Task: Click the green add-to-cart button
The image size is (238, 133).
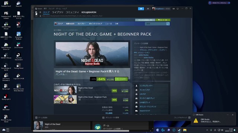Action: [x=121, y=79]
